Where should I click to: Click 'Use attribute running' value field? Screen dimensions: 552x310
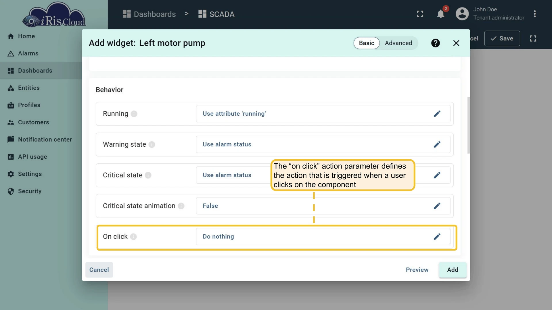323,114
